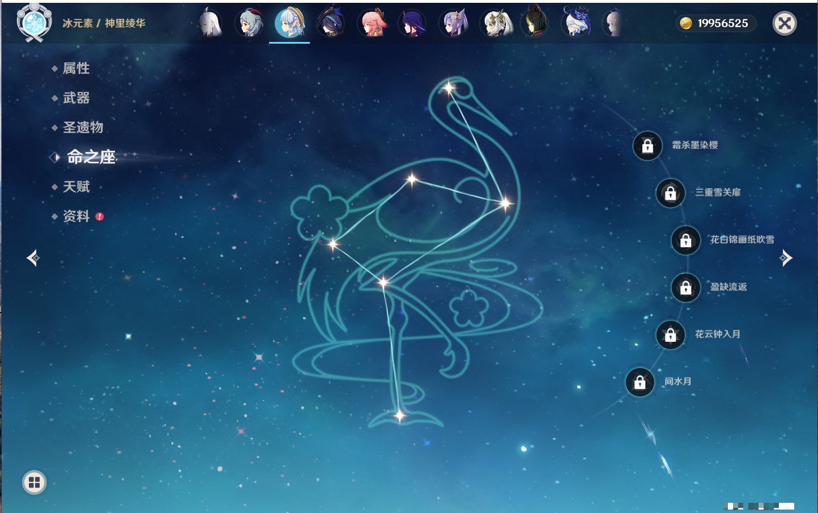
Task: Click the Cryo element emblem icon
Action: tap(34, 23)
